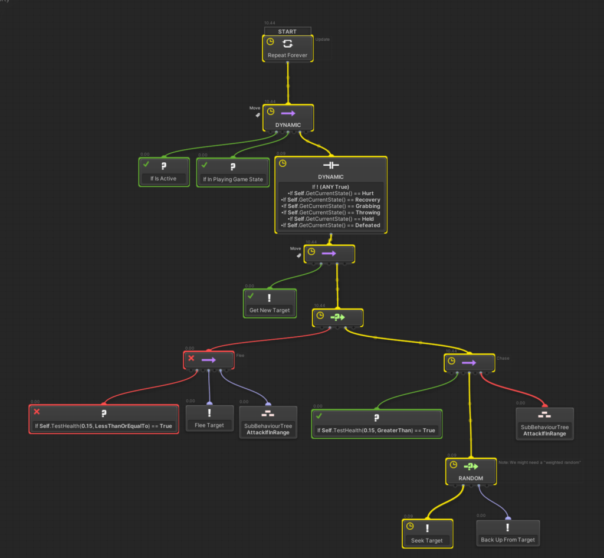The width and height of the screenshot is (604, 558).
Task: Select the GetCurrentState == Grabbing condition line
Action: [x=330, y=206]
